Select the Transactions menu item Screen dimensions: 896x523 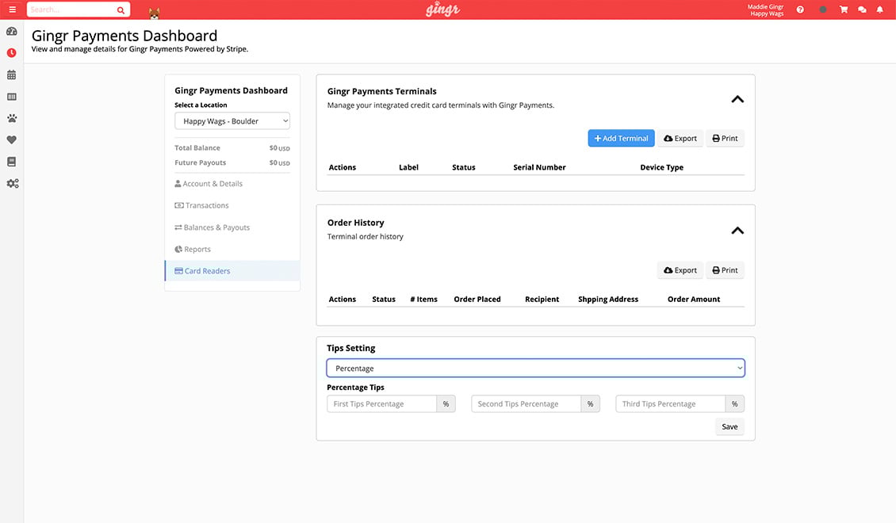[206, 205]
